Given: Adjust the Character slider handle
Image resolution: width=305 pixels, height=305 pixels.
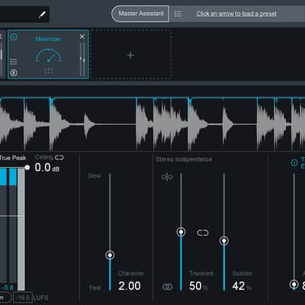Looking at the screenshot, I should (x=110, y=255).
